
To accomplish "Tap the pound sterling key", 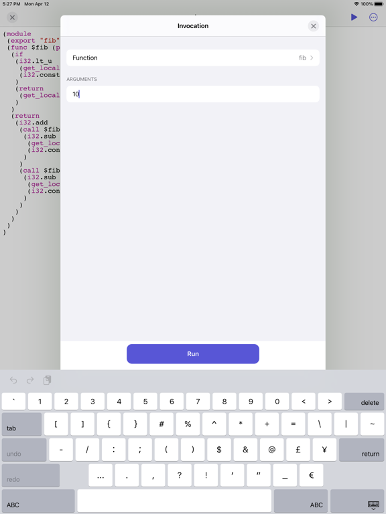I will point(298,450).
